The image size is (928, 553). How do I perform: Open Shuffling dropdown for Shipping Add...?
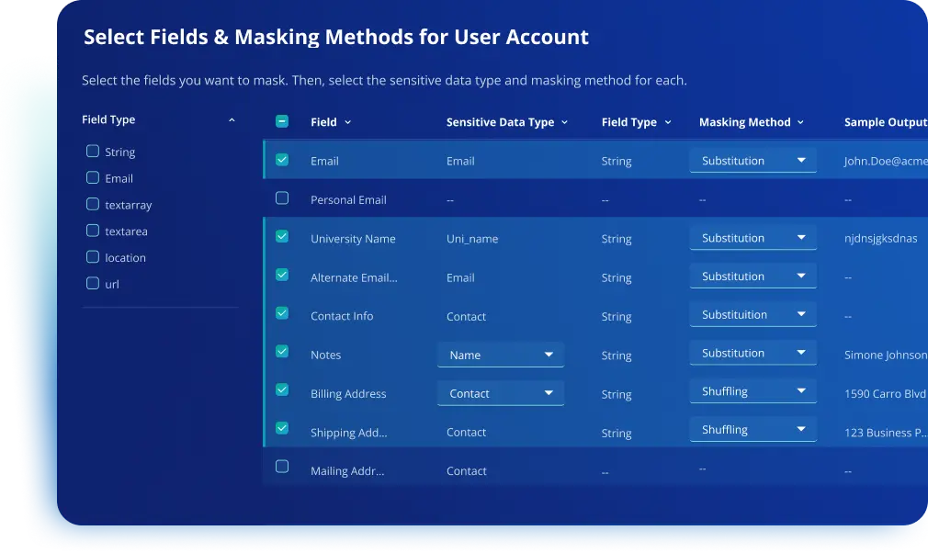[x=753, y=430]
